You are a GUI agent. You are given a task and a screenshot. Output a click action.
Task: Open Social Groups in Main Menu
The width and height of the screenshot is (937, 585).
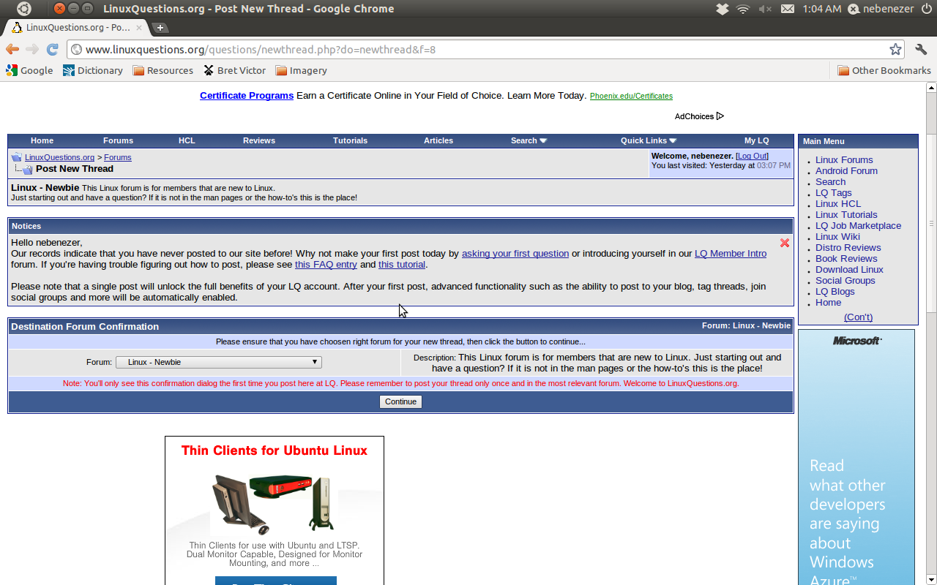[x=845, y=280]
